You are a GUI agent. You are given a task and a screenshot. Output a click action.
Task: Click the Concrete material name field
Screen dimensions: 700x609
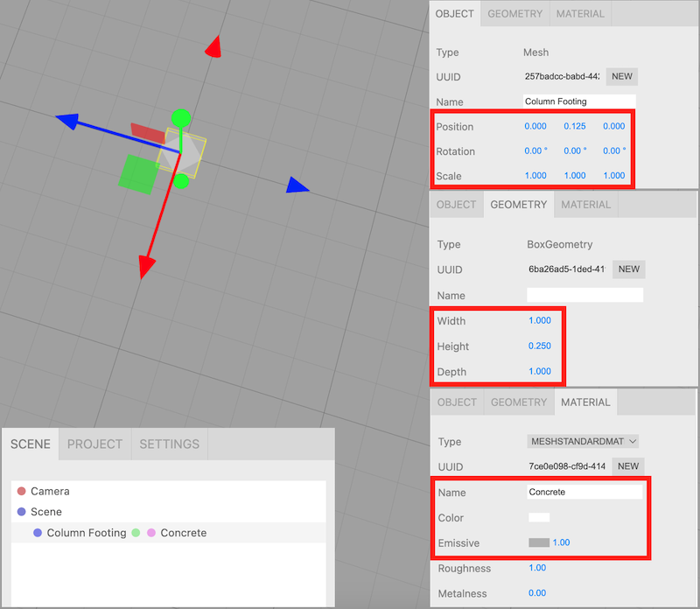click(x=584, y=492)
